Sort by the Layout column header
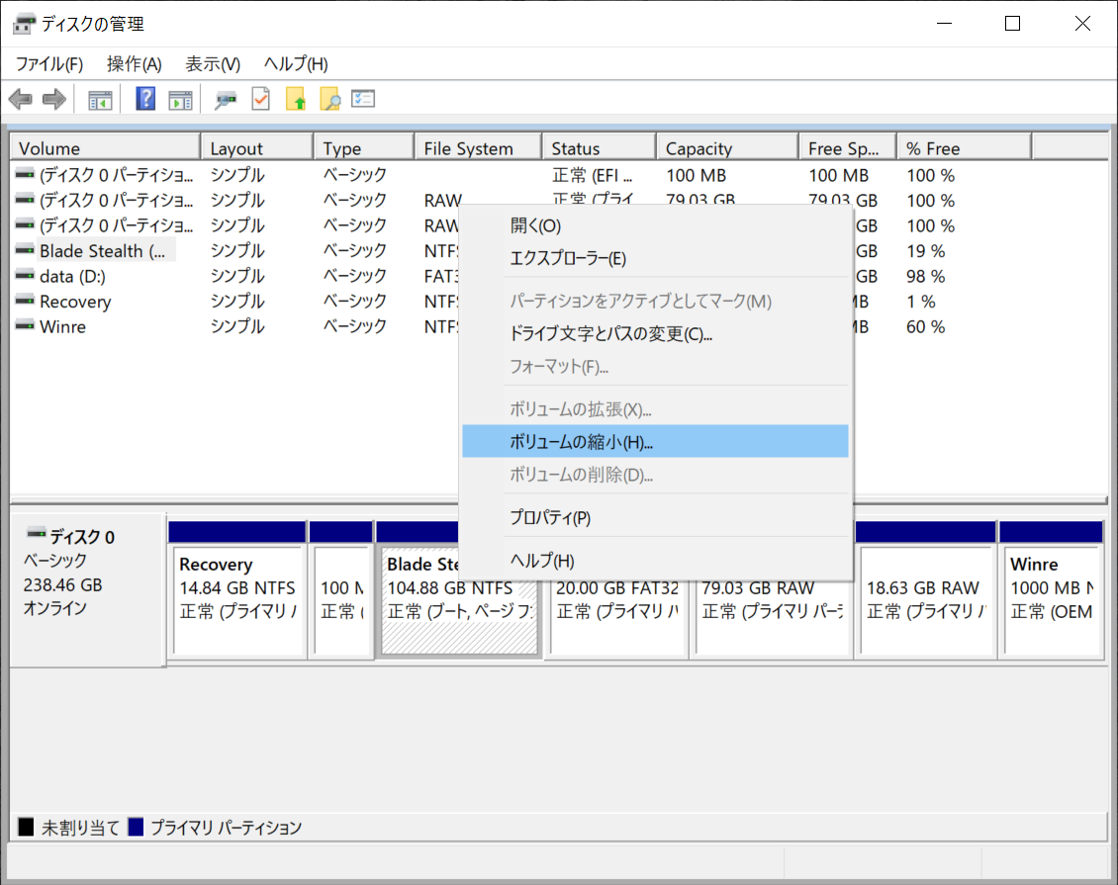The image size is (1118, 885). pyautogui.click(x=256, y=148)
